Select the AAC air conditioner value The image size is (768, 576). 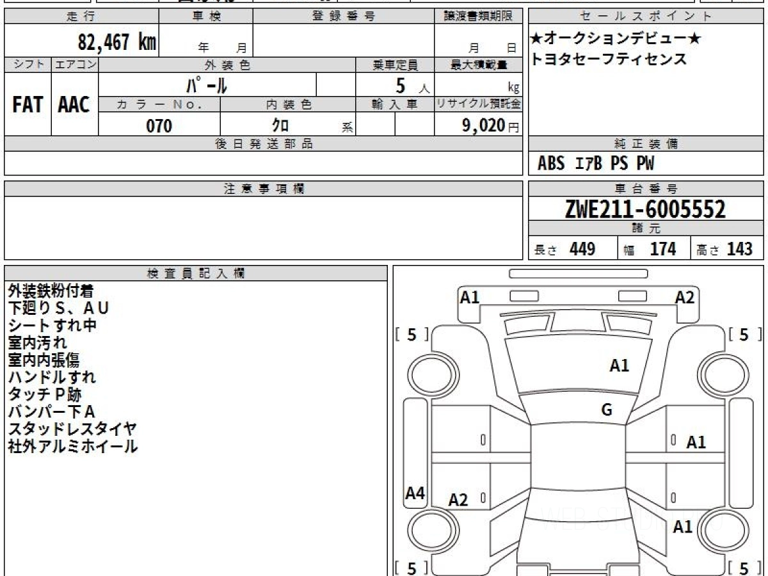[74, 105]
